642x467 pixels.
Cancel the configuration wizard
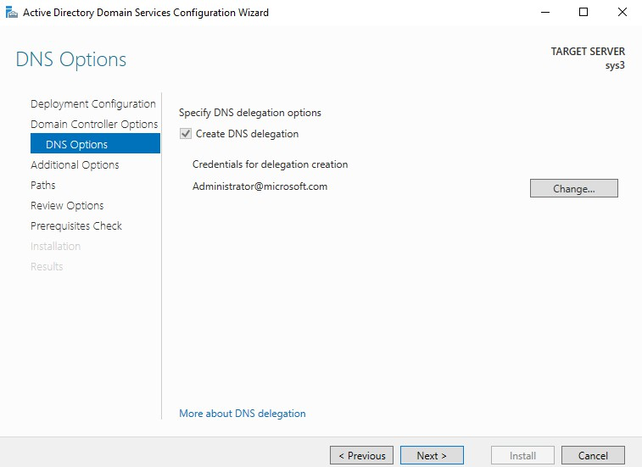click(593, 455)
